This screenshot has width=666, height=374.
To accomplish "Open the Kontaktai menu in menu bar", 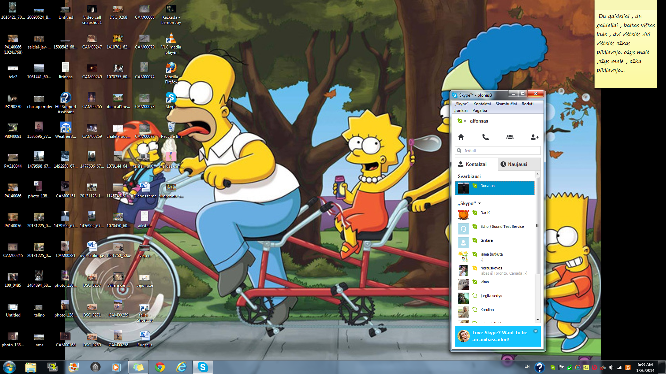I will (x=482, y=104).
